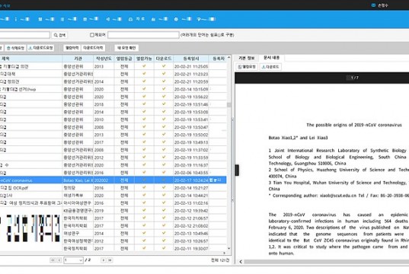Click the table's horizontal scroll-right arrow
Viewport: 409px width, 274px height.
coord(224,253)
